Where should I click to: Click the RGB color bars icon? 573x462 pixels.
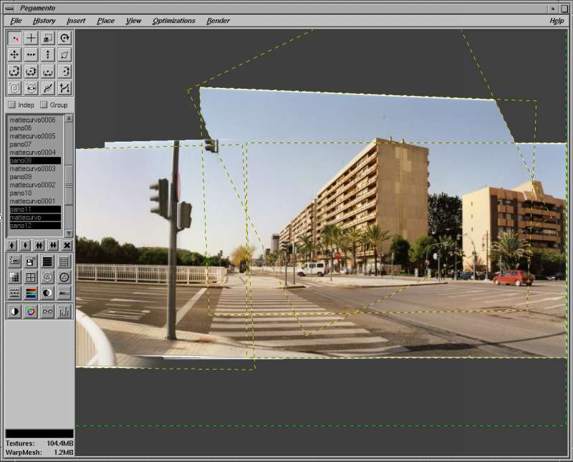pos(31,293)
